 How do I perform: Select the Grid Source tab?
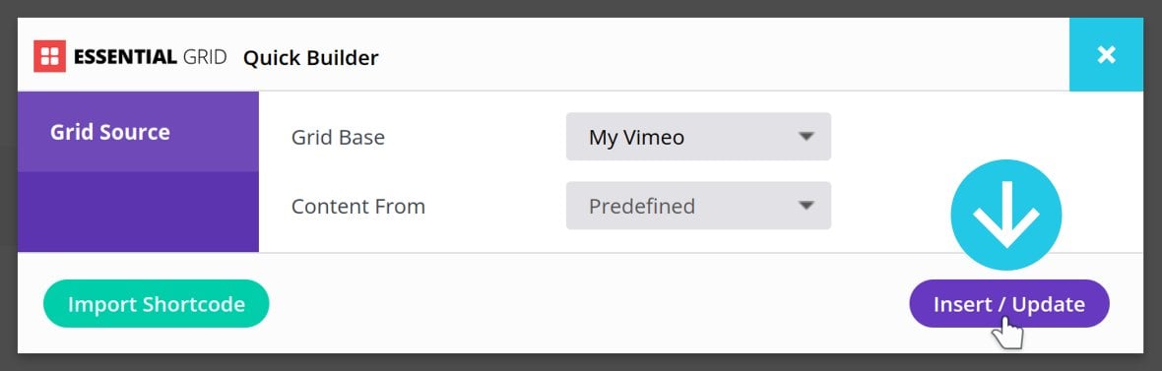(138, 132)
